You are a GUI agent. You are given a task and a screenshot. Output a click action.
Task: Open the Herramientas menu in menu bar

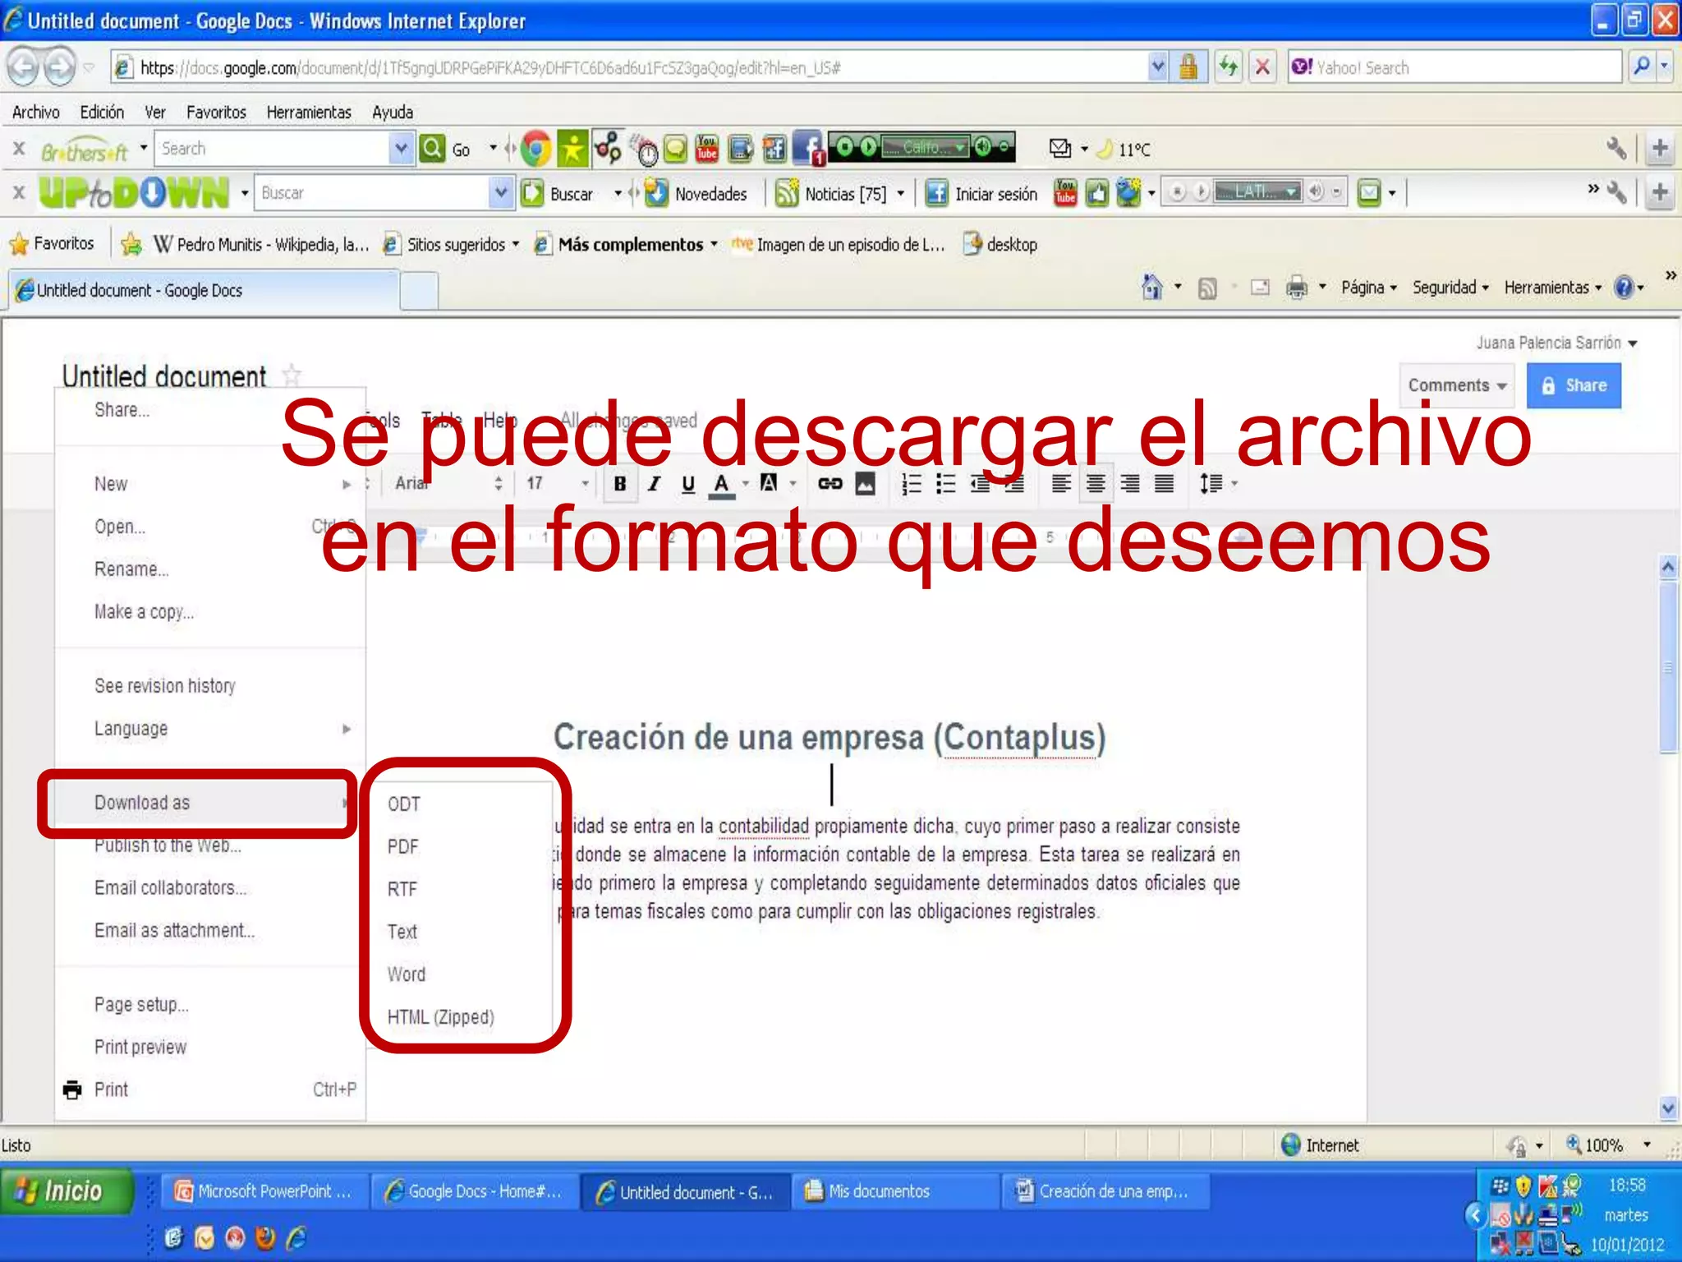point(309,113)
